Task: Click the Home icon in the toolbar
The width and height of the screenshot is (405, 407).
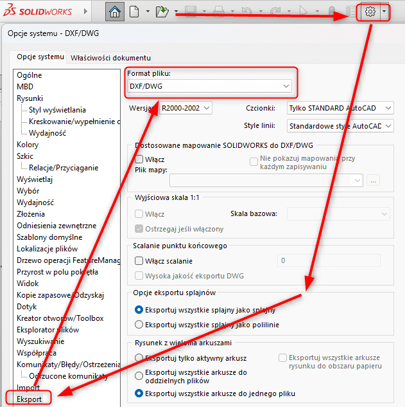Action: point(115,12)
